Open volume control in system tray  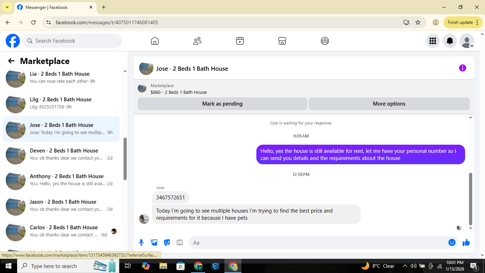413,266
